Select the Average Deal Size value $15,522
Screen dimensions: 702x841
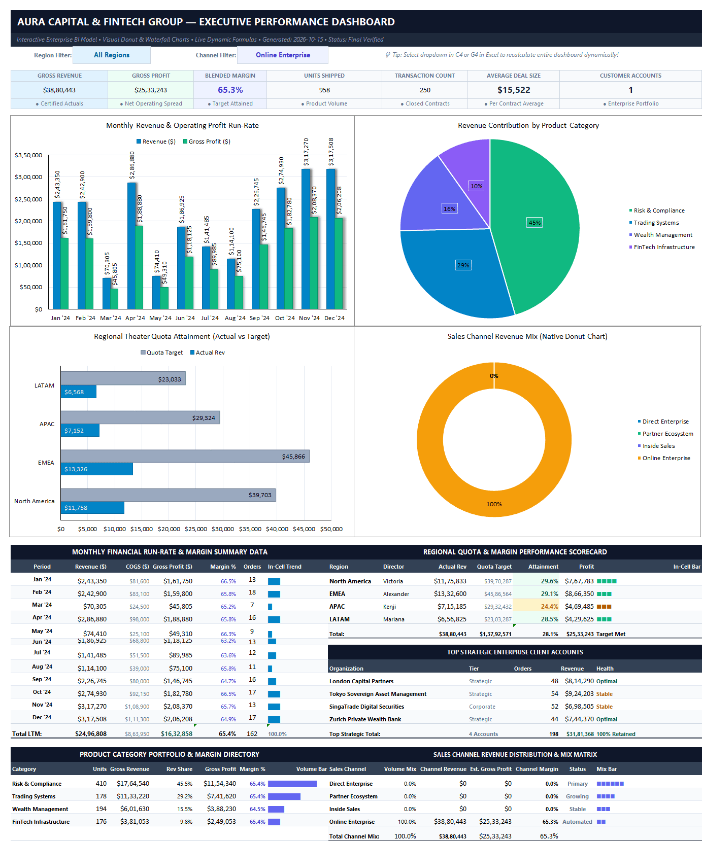coord(514,90)
